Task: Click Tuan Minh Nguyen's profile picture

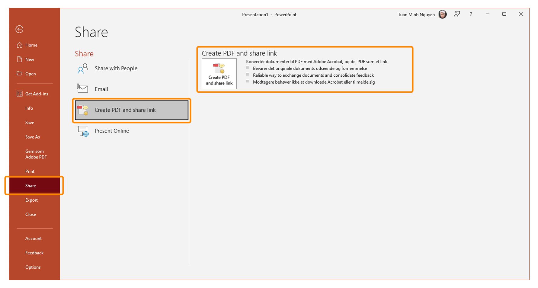Action: (x=442, y=14)
